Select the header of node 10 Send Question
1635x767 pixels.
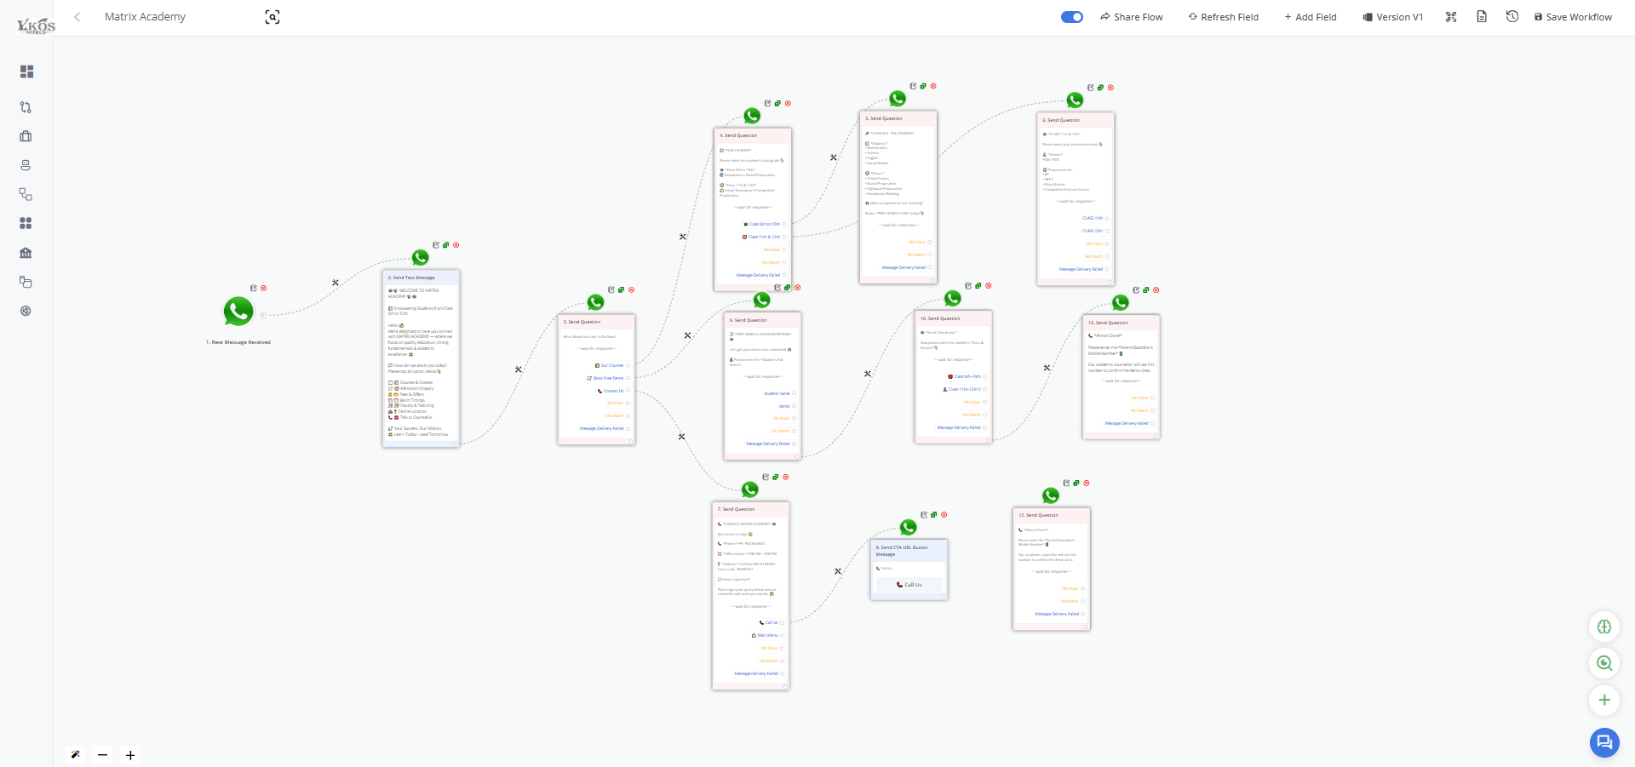pyautogui.click(x=954, y=318)
